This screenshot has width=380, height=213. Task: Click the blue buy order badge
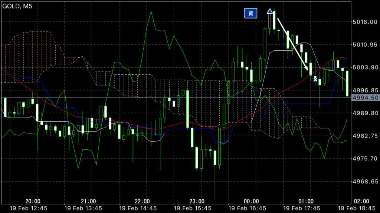pos(250,13)
